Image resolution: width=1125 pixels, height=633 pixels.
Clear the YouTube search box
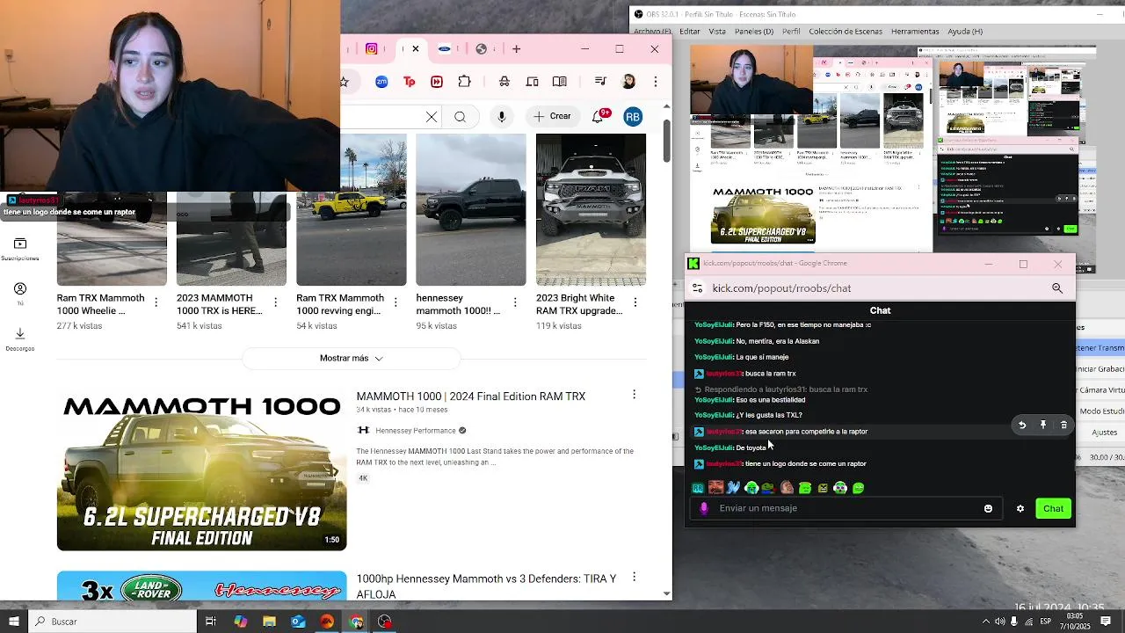(432, 116)
